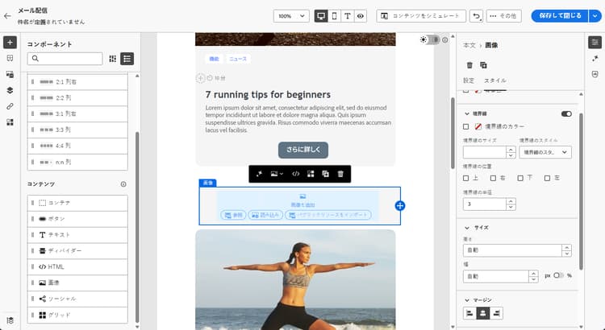The width and height of the screenshot is (605, 330).
Task: Click the fragment grid icon in the floating toolbar
Action: coord(311,174)
